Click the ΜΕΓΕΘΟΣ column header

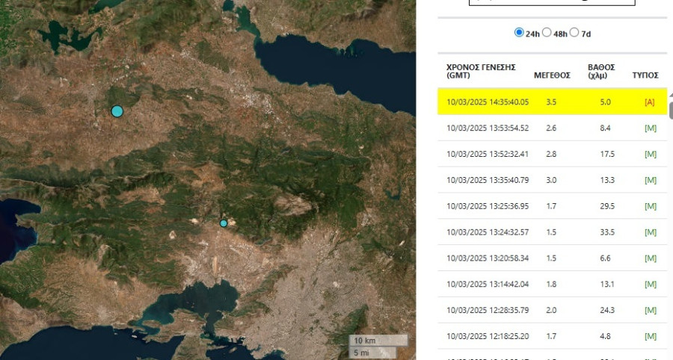pos(552,75)
